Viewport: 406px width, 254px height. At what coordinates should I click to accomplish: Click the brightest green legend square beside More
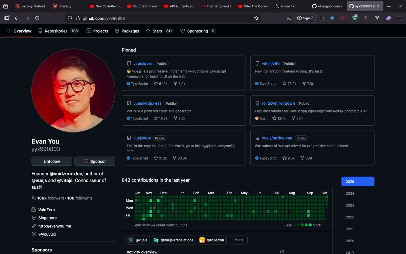click(310, 225)
